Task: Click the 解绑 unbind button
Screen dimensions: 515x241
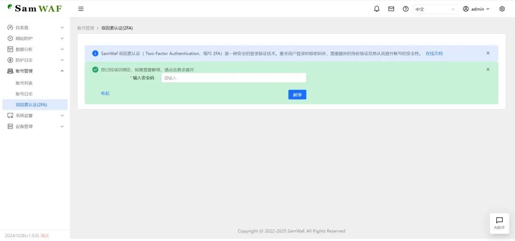Action: [x=297, y=95]
